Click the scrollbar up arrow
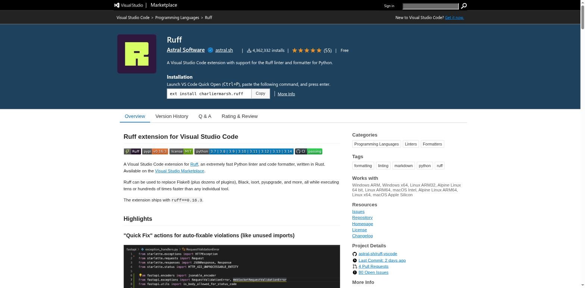Viewport: 585px width, 288px height. tap(582, 3)
